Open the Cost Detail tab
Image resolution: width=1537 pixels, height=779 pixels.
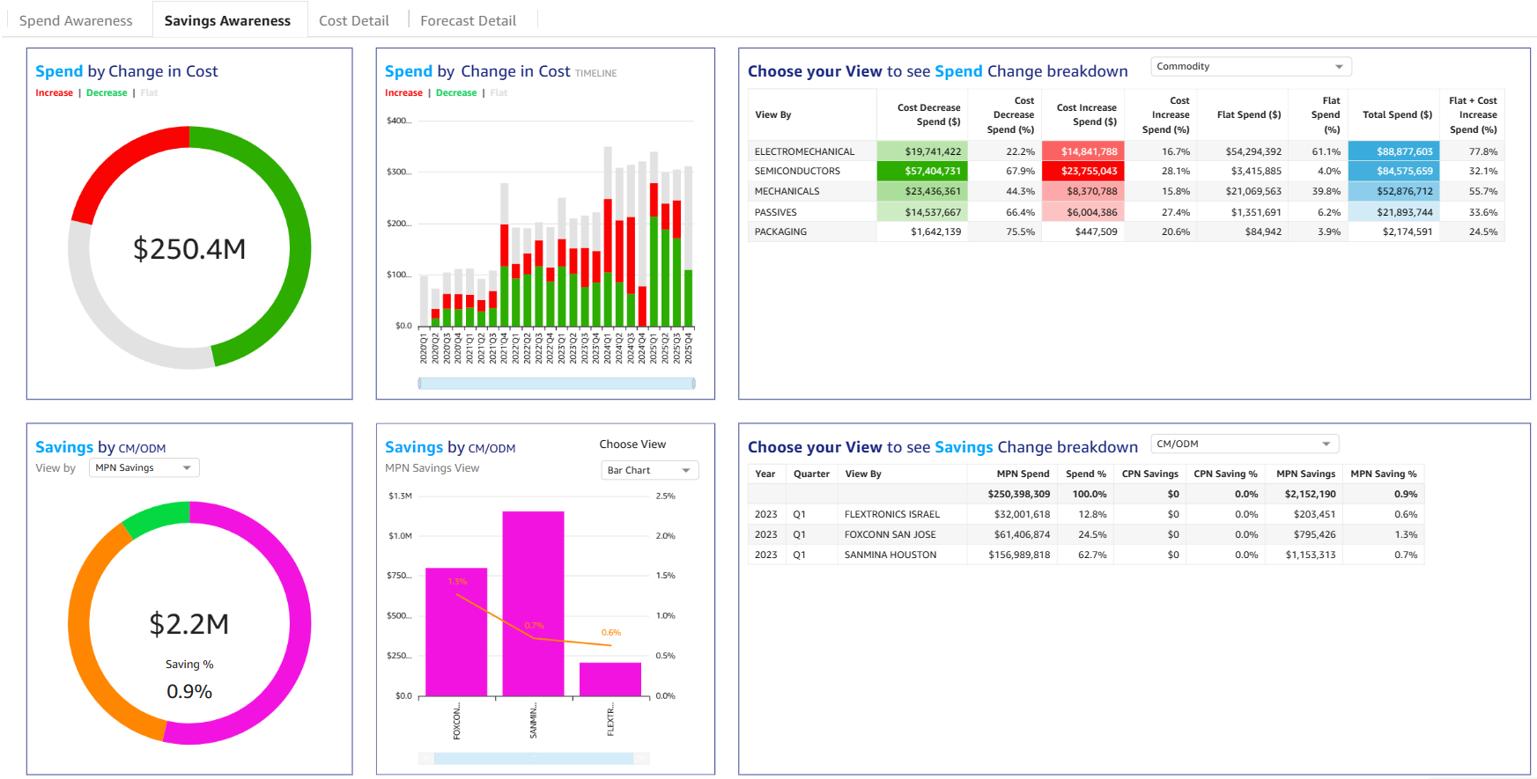pyautogui.click(x=353, y=20)
